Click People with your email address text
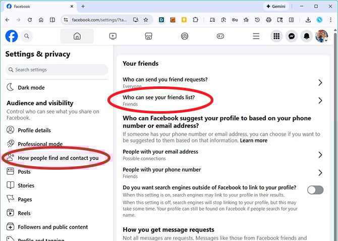This screenshot has height=241, width=338. pyautogui.click(x=160, y=152)
